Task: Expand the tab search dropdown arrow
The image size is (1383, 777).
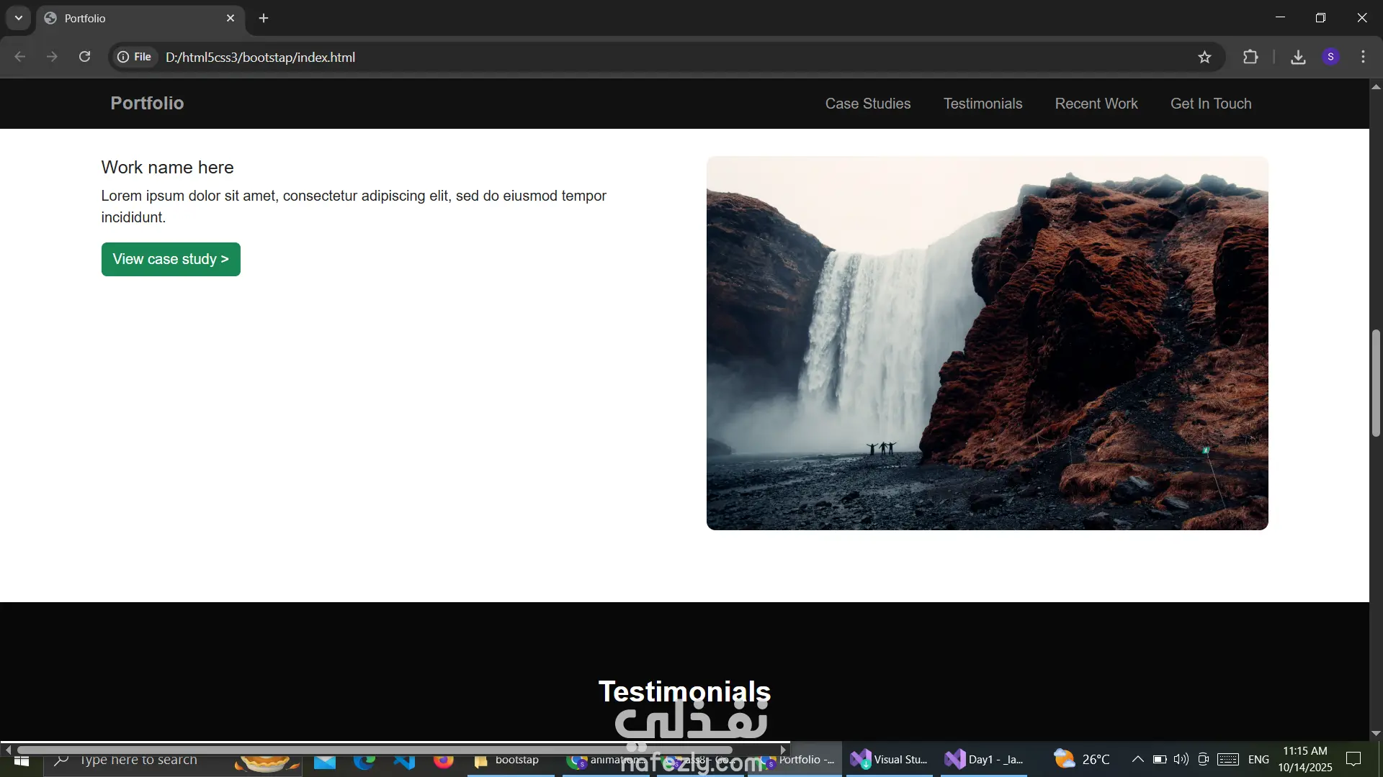Action: coord(19,18)
